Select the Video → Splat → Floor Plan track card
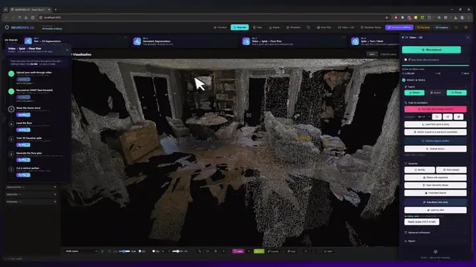 (294, 41)
